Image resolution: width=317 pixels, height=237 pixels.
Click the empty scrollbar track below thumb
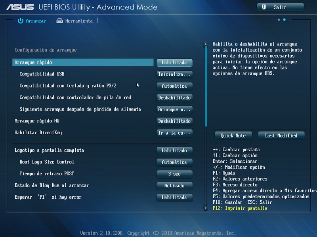tap(206, 166)
